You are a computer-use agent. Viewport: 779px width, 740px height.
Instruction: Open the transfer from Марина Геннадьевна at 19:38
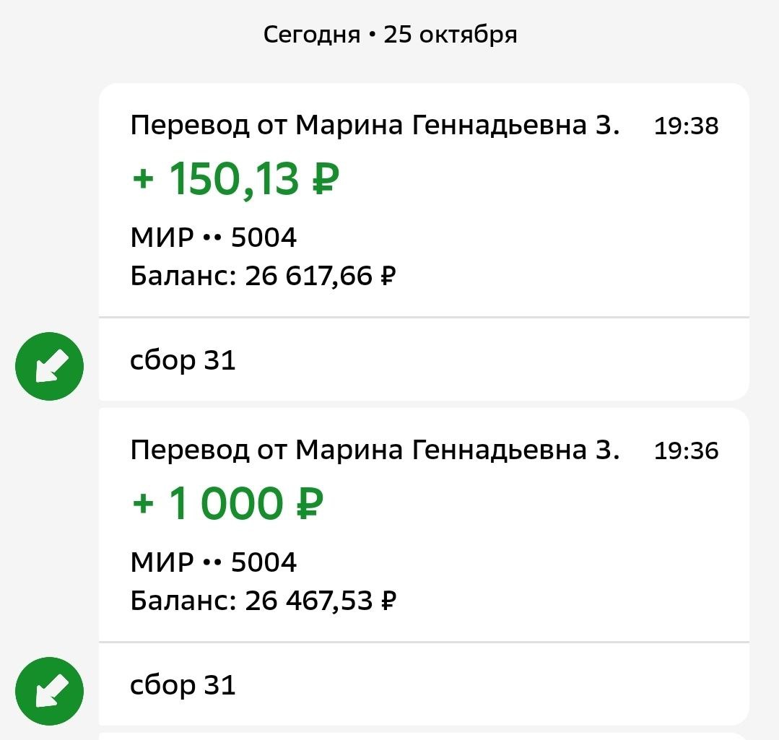374,126
